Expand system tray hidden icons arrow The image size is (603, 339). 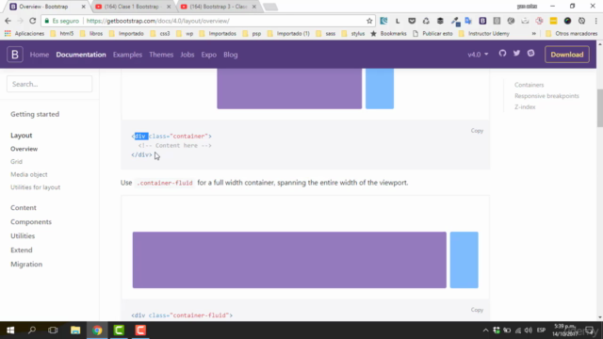pos(486,331)
